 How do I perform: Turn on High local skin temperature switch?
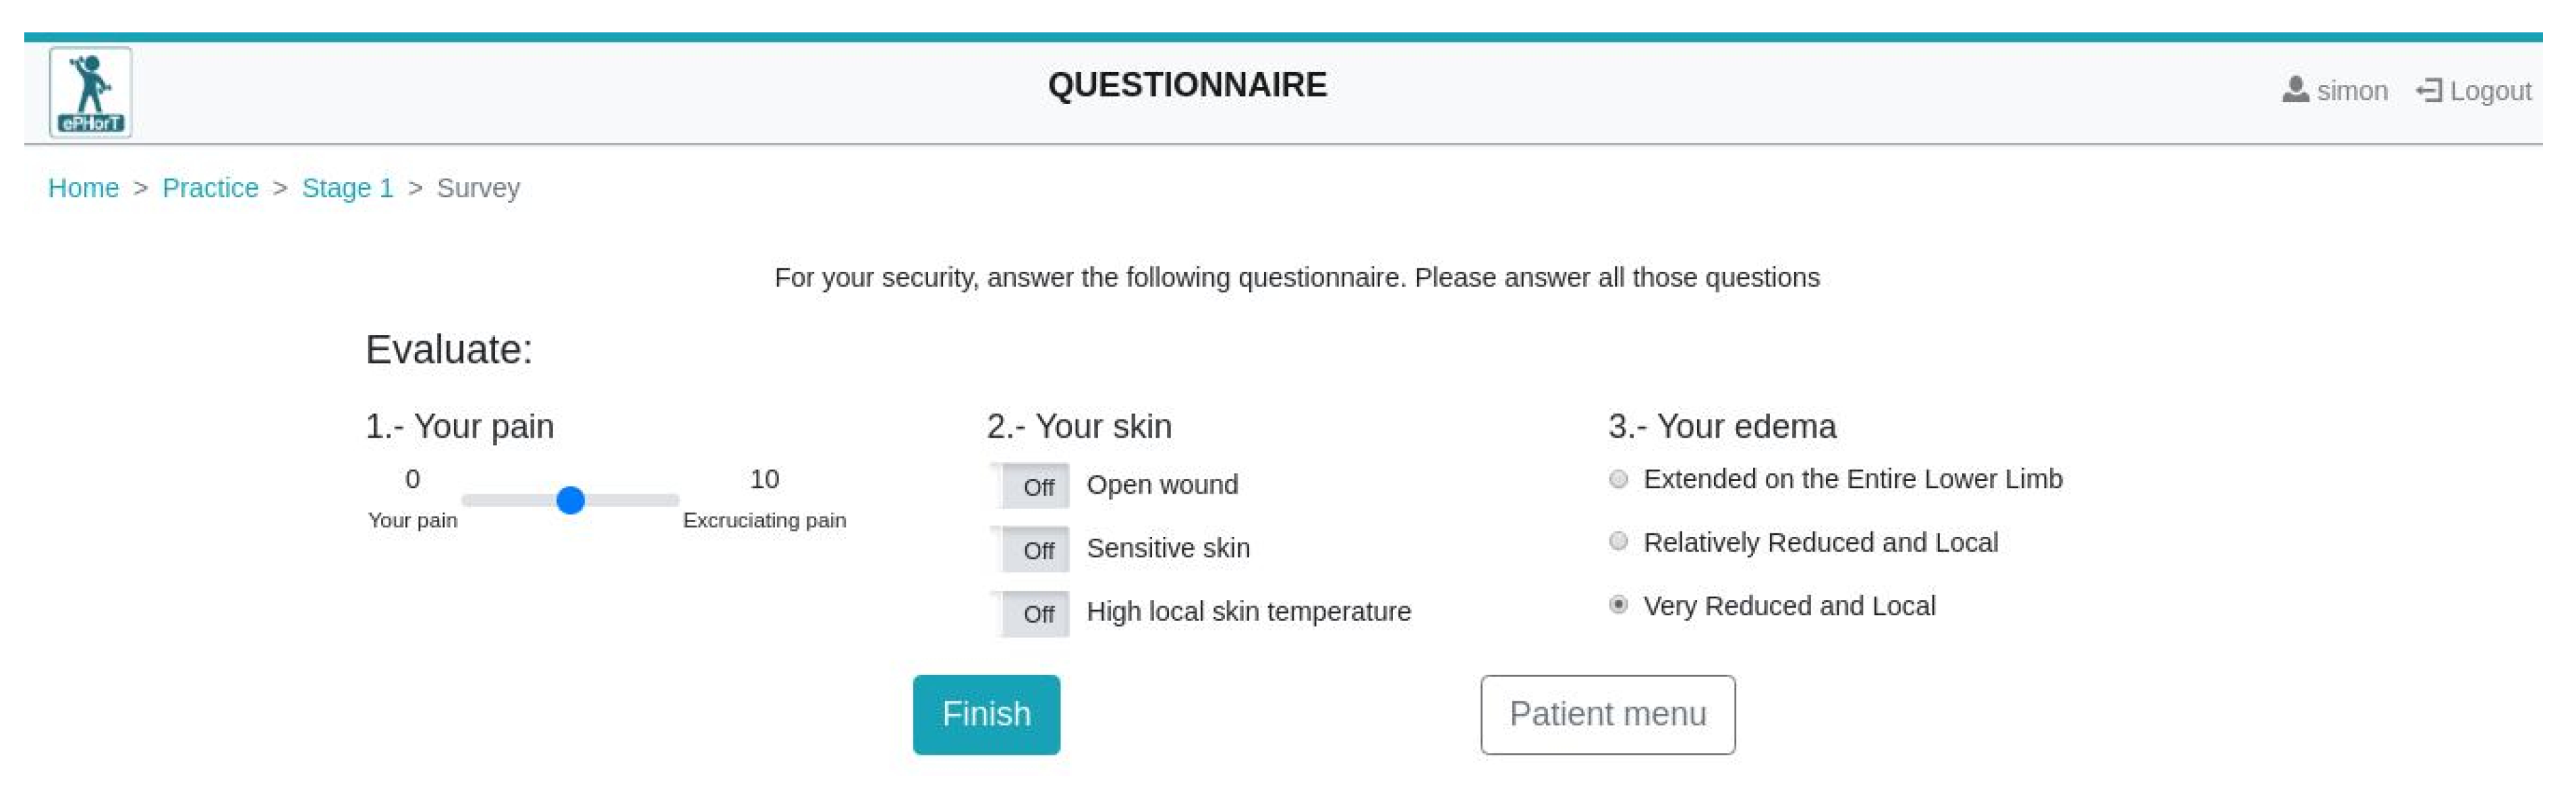1030,613
